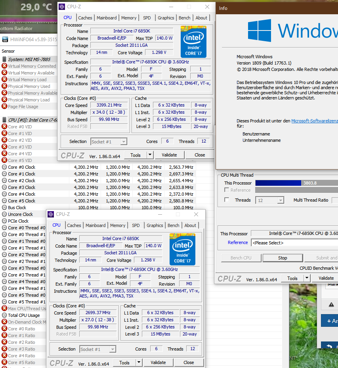338x368 pixels.
Task: Click Validate button in top CPU-Z
Action: coord(169,155)
